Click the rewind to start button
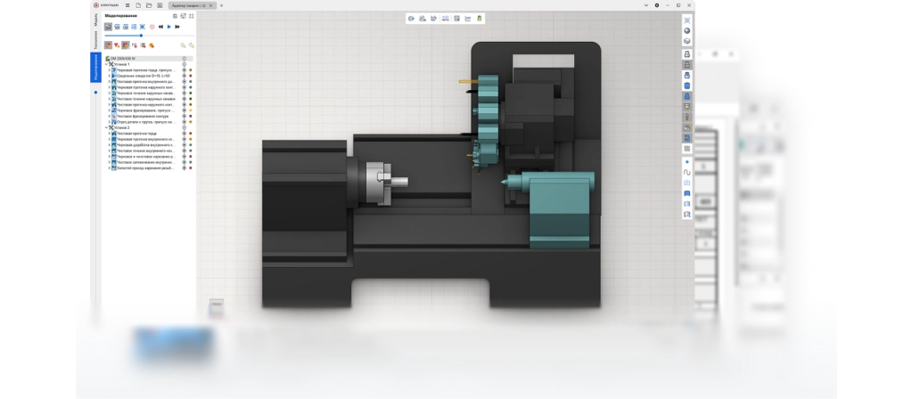Screen dimensions: 913x399 [160, 27]
